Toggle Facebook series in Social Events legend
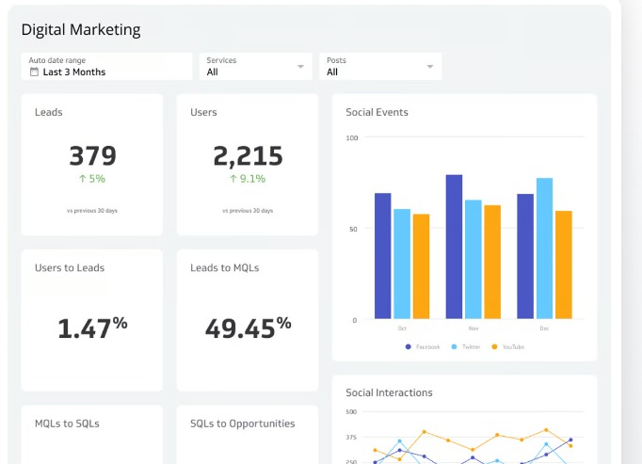The width and height of the screenshot is (642, 464). (423, 347)
